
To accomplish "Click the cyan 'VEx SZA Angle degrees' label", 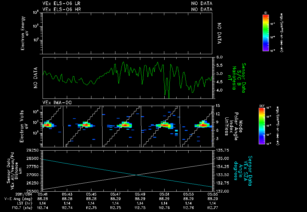I will pos(243,171).
